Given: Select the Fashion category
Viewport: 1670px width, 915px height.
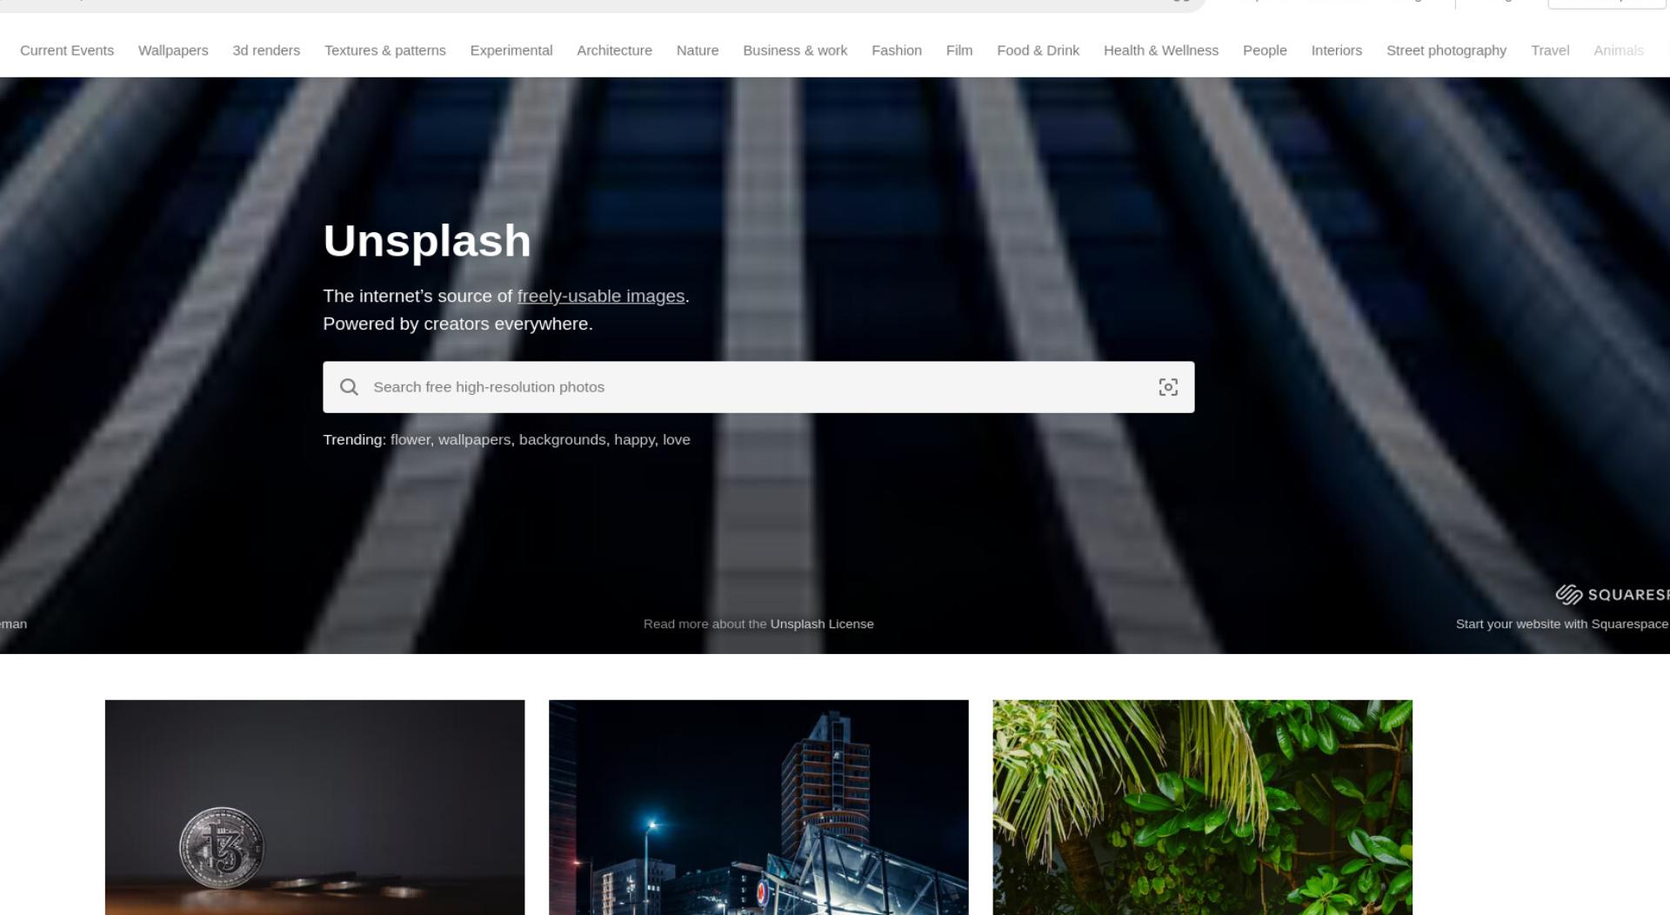Looking at the screenshot, I should coord(897,50).
